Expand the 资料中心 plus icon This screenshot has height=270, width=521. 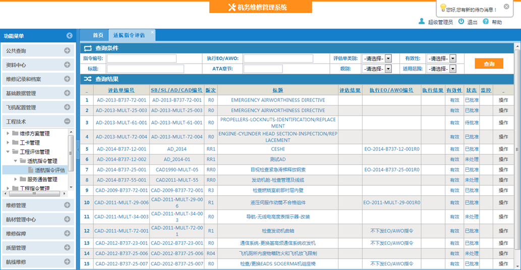tap(67, 65)
